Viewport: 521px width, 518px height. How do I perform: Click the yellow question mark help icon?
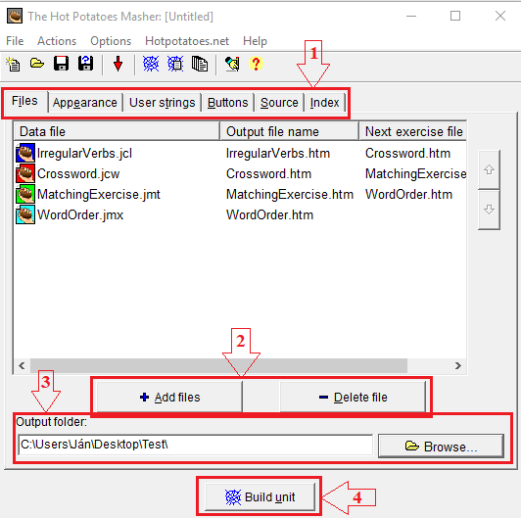coord(256,64)
